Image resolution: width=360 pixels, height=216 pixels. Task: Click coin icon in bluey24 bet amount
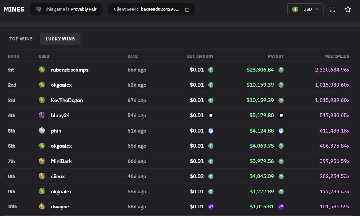[211, 115]
